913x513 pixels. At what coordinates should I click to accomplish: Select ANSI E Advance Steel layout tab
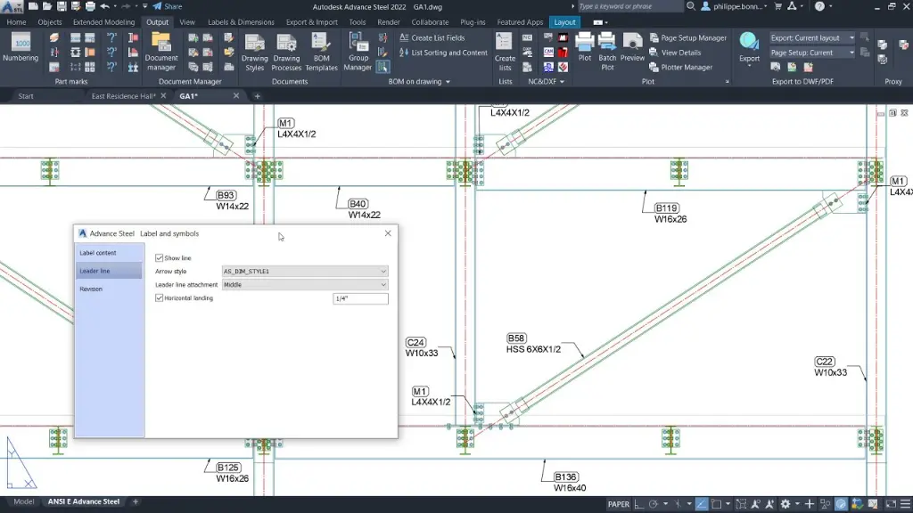83,501
